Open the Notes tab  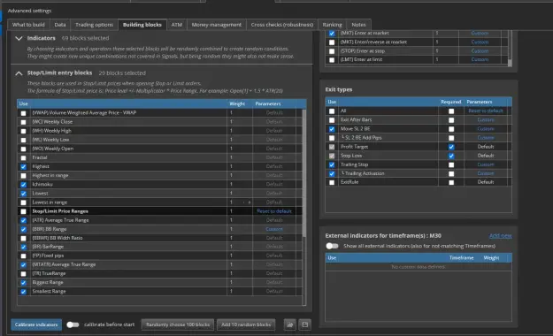(358, 25)
